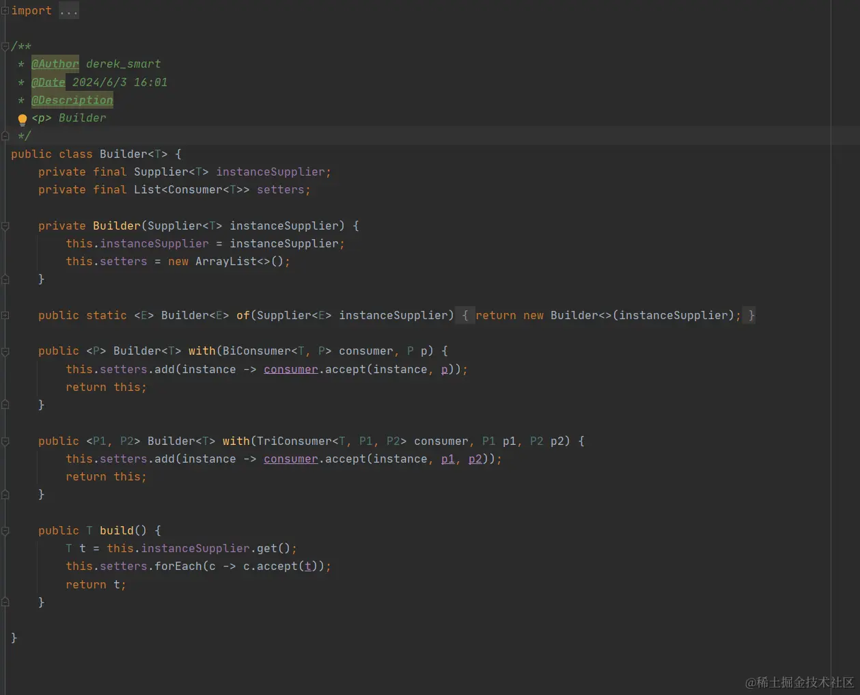860x695 pixels.
Task: Collapse the Javadoc comment at its opening marker
Action: (x=5, y=46)
